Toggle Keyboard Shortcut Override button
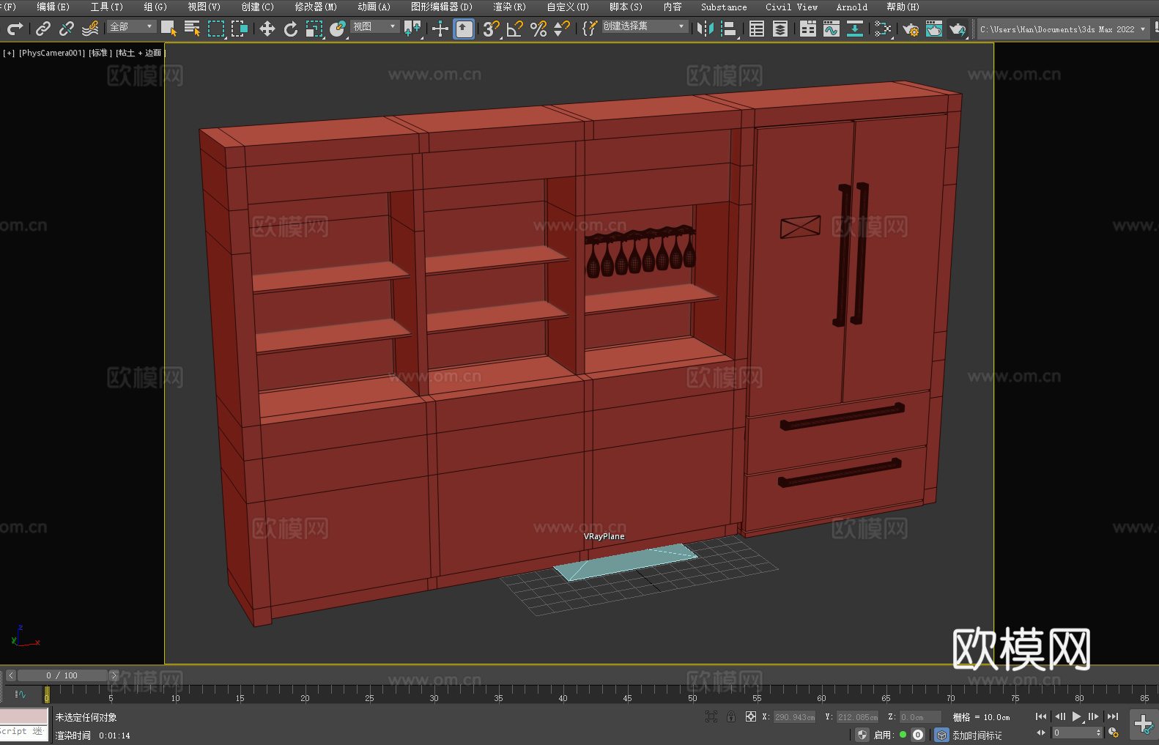The width and height of the screenshot is (1159, 745). [464, 29]
